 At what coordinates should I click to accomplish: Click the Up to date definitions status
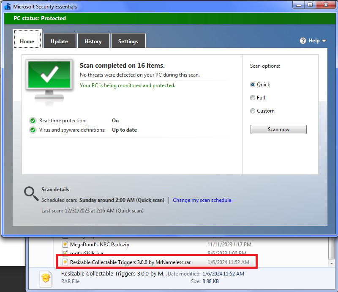click(124, 130)
